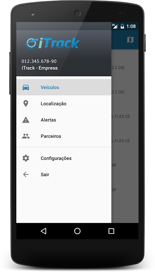
Task: Select the Veículos menu item
Action: 64,87
